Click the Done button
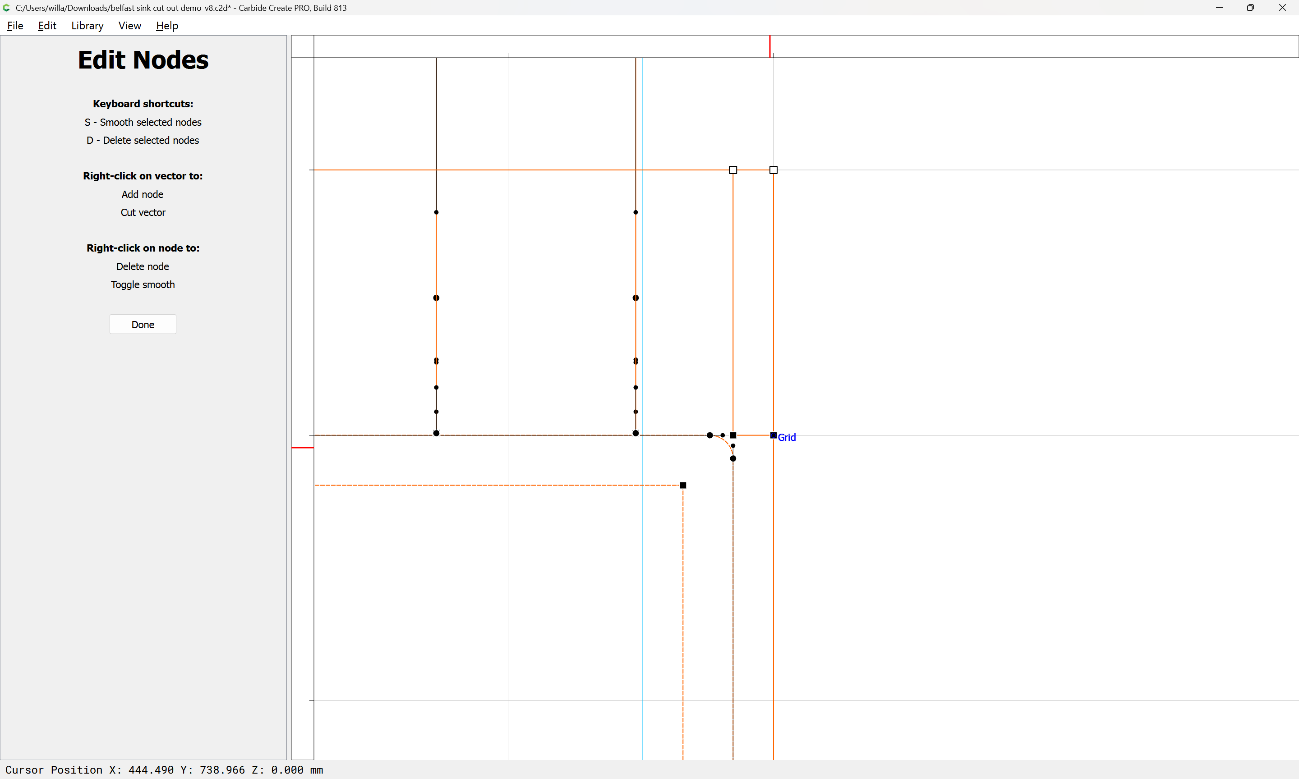This screenshot has height=779, width=1299. [x=143, y=325]
